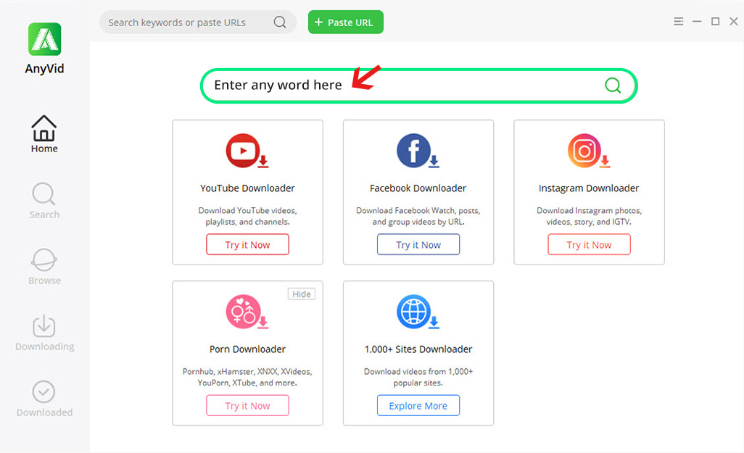Image resolution: width=744 pixels, height=453 pixels.
Task: Type in the top 'Search keywords or paste URLs' box
Action: 185,22
